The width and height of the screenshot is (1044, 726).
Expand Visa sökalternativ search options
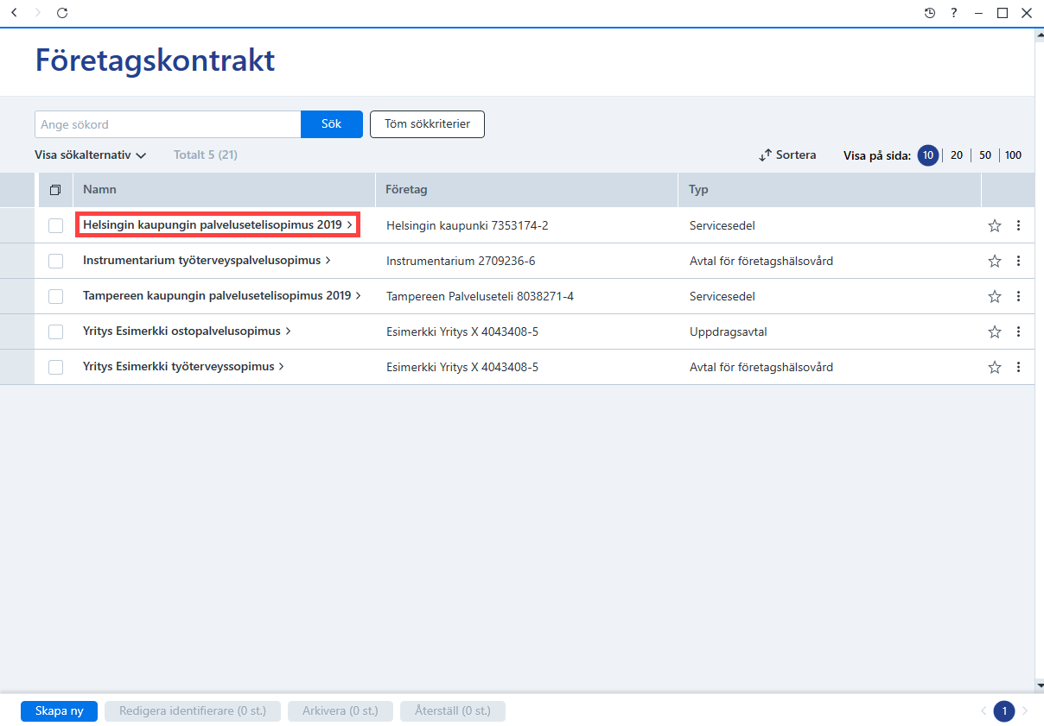click(91, 155)
